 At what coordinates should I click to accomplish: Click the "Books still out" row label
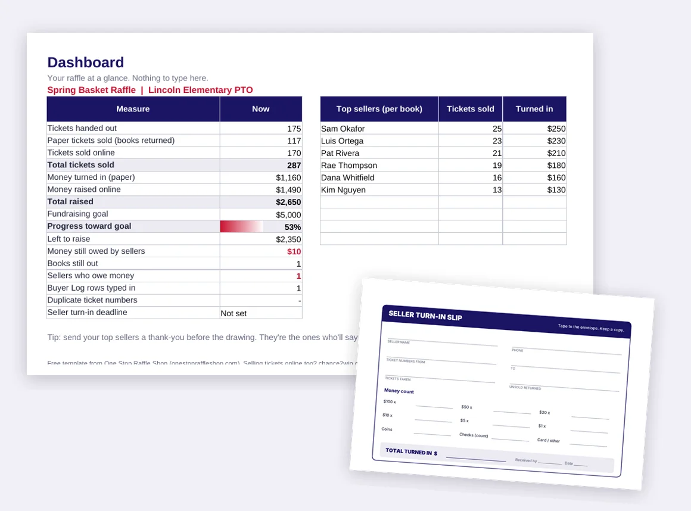[73, 263]
